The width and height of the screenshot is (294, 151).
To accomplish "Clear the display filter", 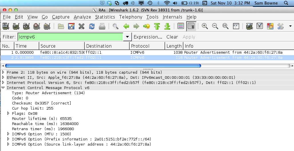I will [172, 37].
